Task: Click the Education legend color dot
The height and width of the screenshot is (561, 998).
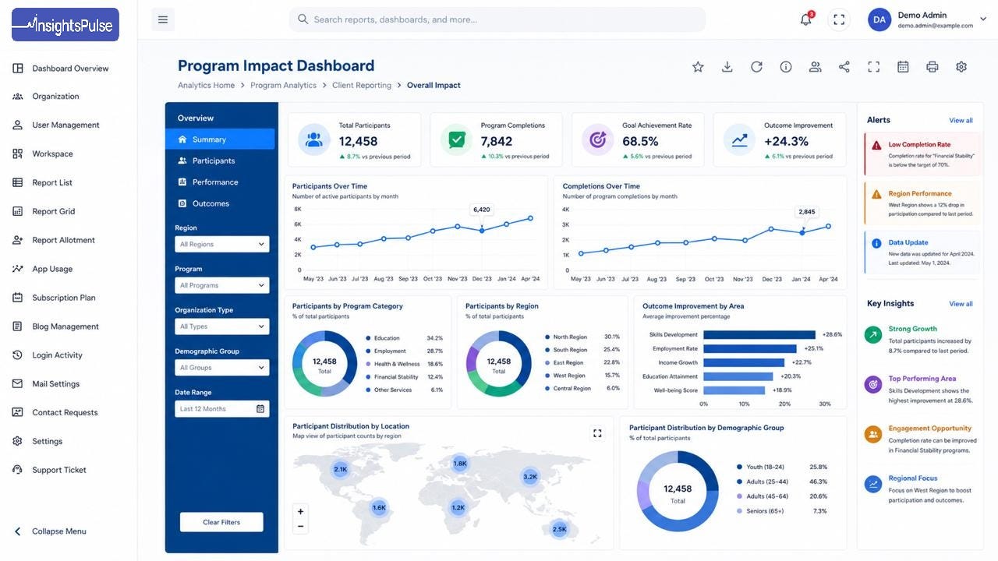Action: [367, 338]
